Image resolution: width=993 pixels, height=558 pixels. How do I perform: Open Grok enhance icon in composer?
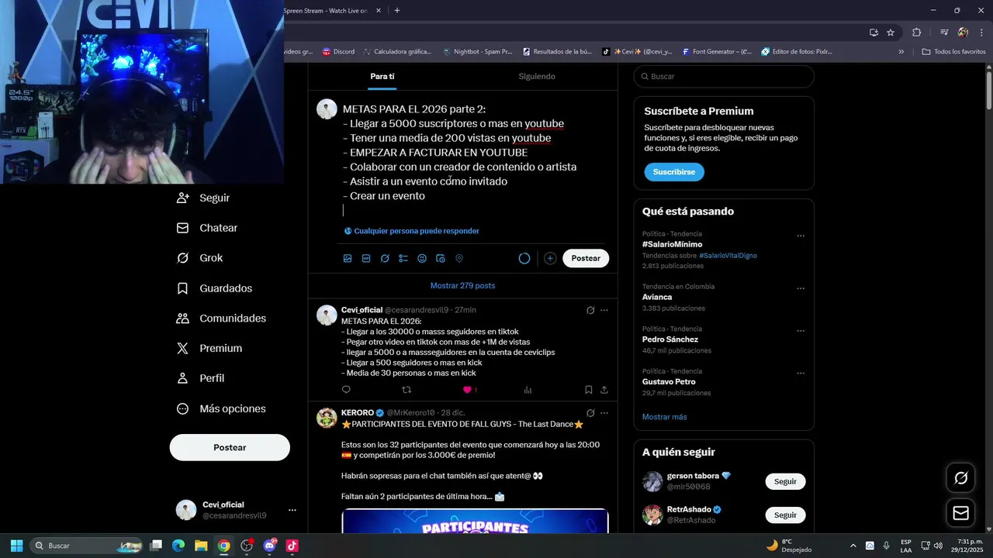coord(385,258)
